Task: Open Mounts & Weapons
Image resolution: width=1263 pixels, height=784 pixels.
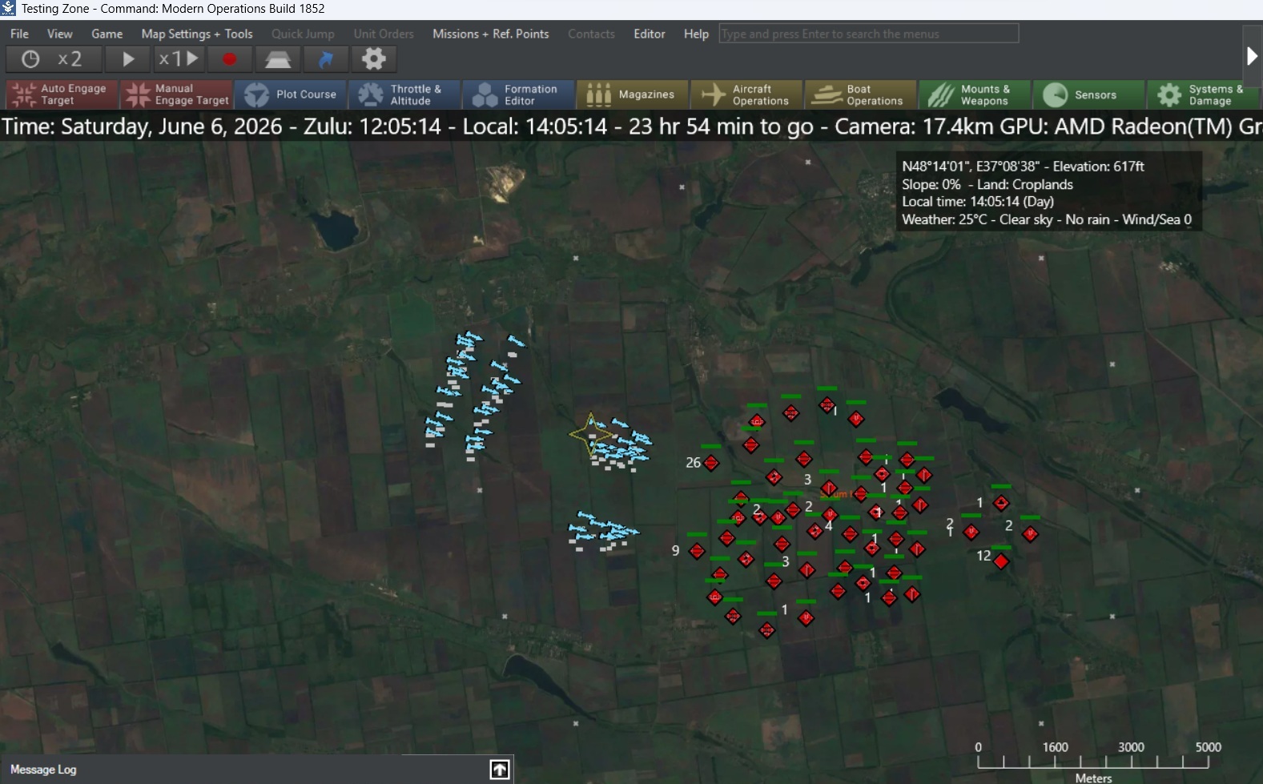Action: pos(975,94)
